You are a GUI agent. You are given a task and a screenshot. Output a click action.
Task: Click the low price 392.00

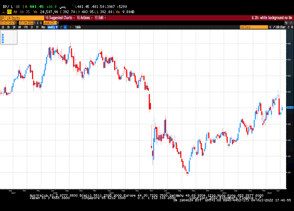(x=106, y=12)
